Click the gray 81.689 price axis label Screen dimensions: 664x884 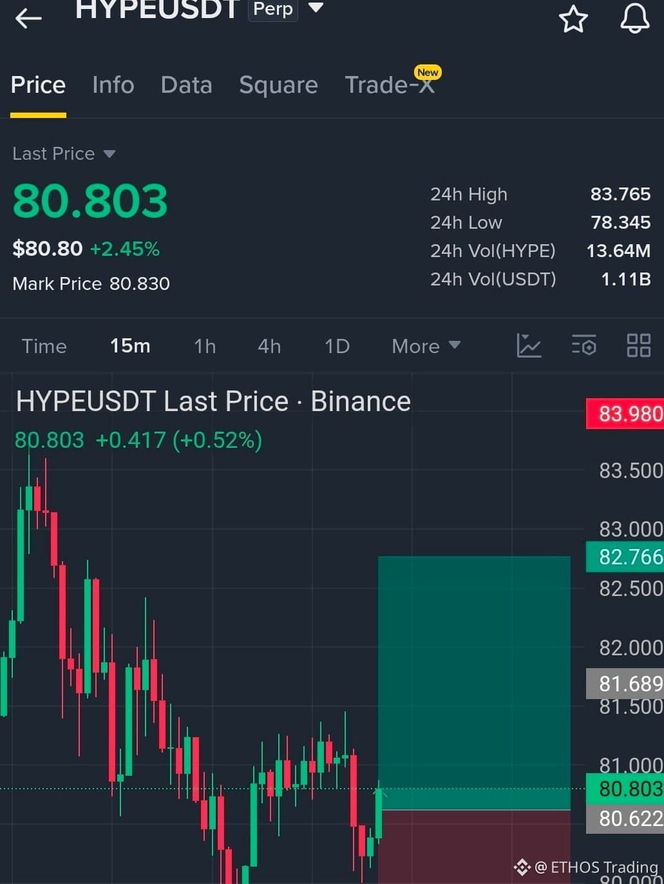point(625,684)
